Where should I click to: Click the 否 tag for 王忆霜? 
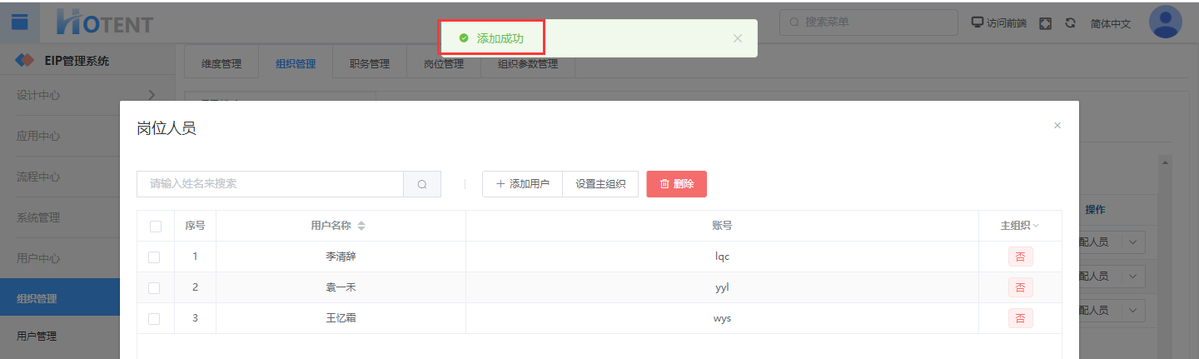1020,318
